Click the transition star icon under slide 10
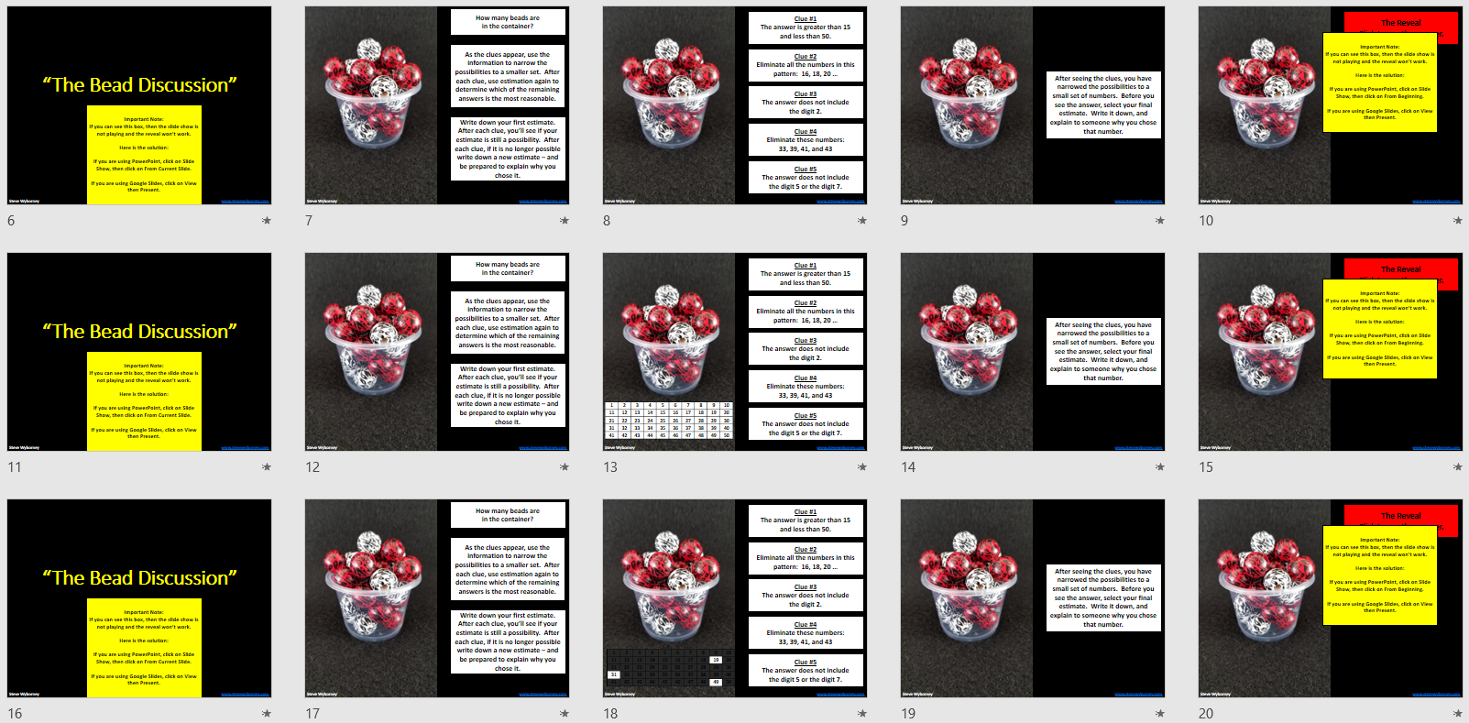The image size is (1469, 723). [1458, 221]
